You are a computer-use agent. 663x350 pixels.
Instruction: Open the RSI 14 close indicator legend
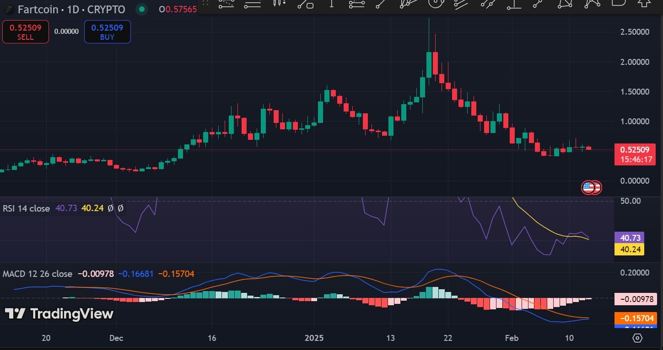click(27, 208)
